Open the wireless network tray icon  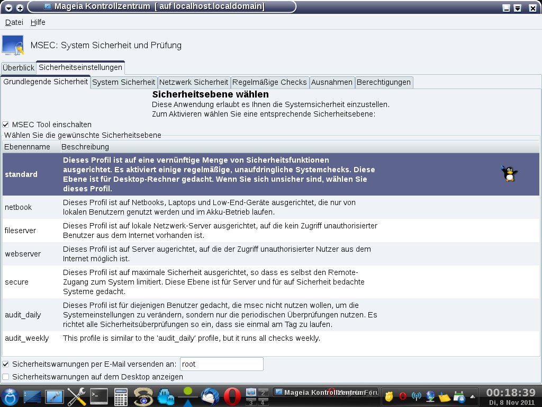(x=417, y=396)
